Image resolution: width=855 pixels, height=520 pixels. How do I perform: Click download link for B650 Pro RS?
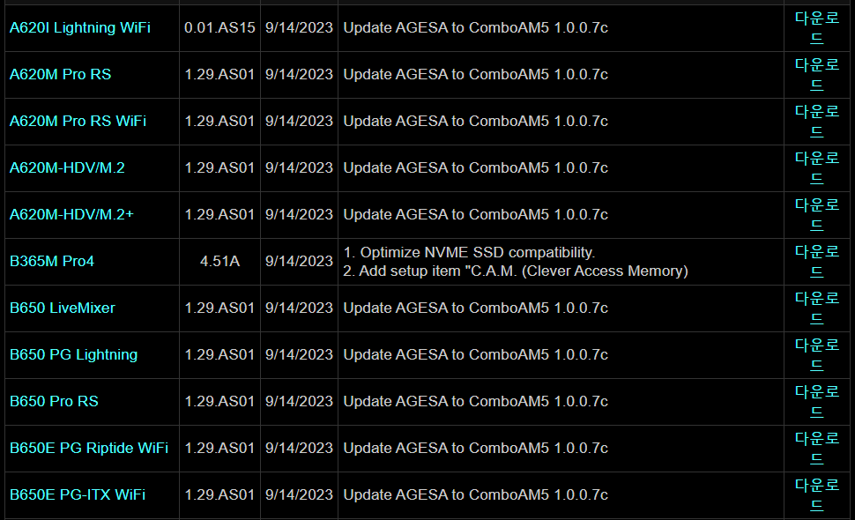point(816,402)
